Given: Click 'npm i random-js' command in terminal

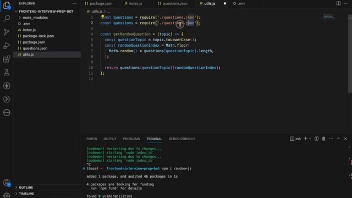Looking at the screenshot, I should pyautogui.click(x=177, y=169).
